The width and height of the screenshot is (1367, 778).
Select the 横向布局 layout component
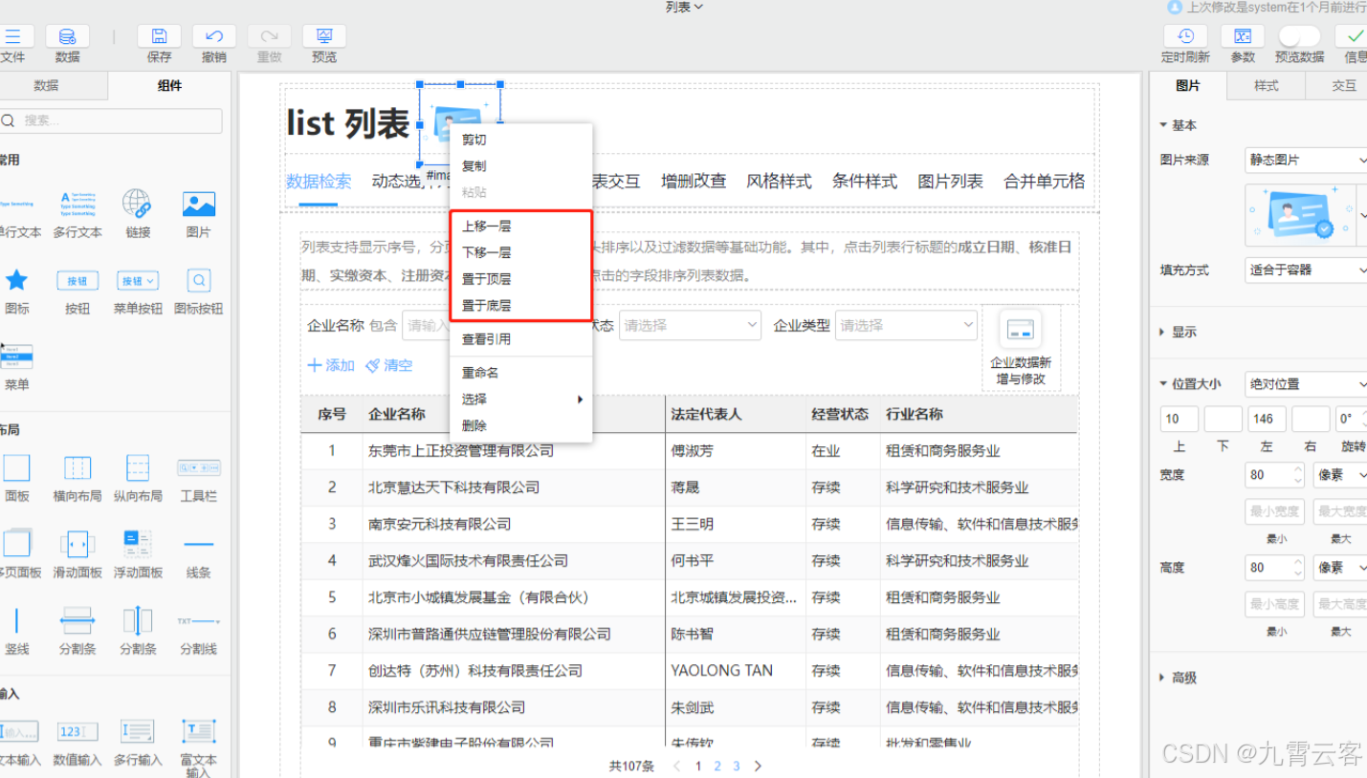(x=77, y=478)
